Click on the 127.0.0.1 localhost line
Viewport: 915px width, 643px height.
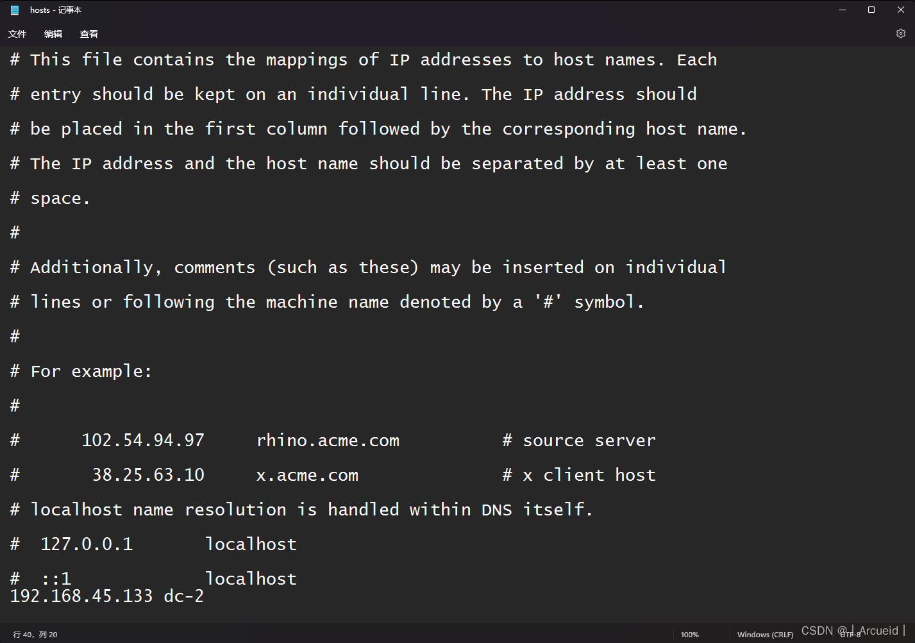pos(153,544)
